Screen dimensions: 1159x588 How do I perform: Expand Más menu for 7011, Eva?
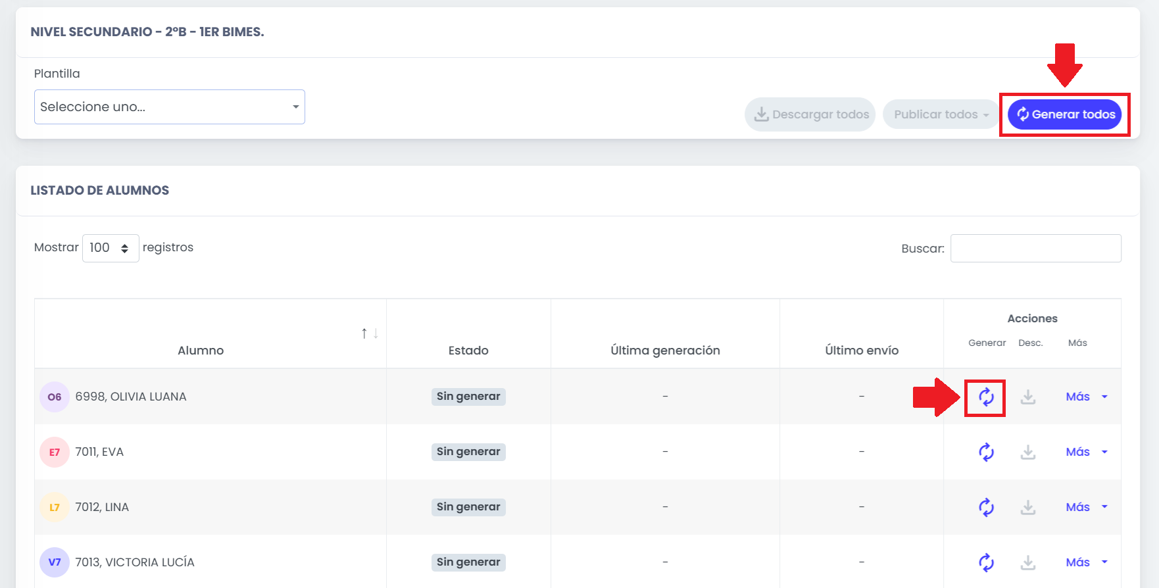[x=1087, y=452]
